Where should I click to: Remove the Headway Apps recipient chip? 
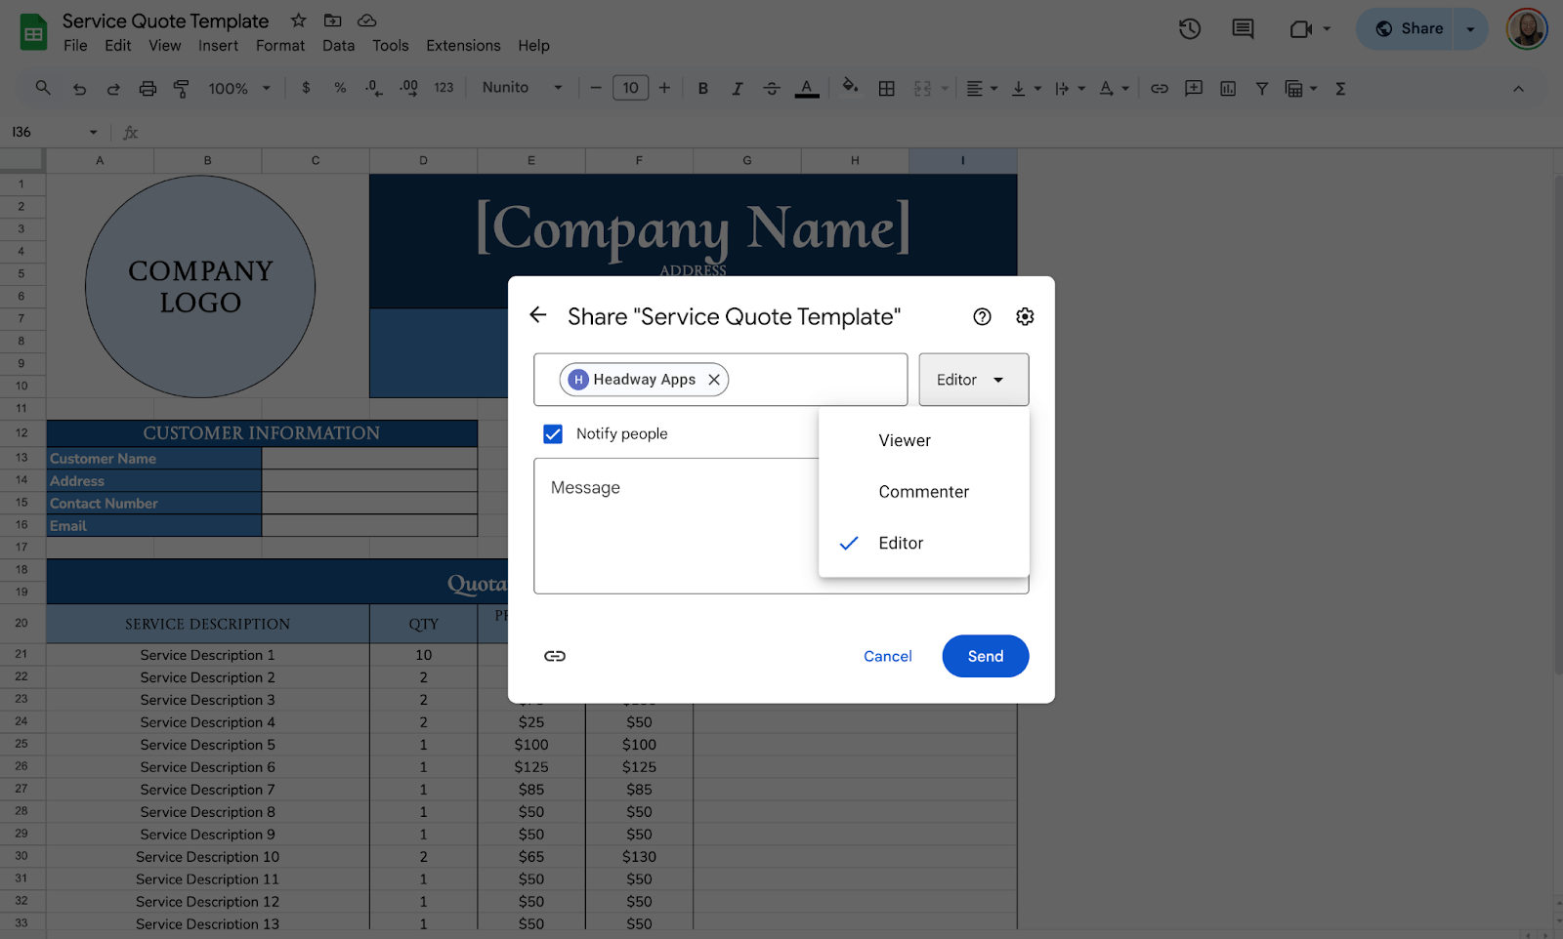[x=714, y=380]
